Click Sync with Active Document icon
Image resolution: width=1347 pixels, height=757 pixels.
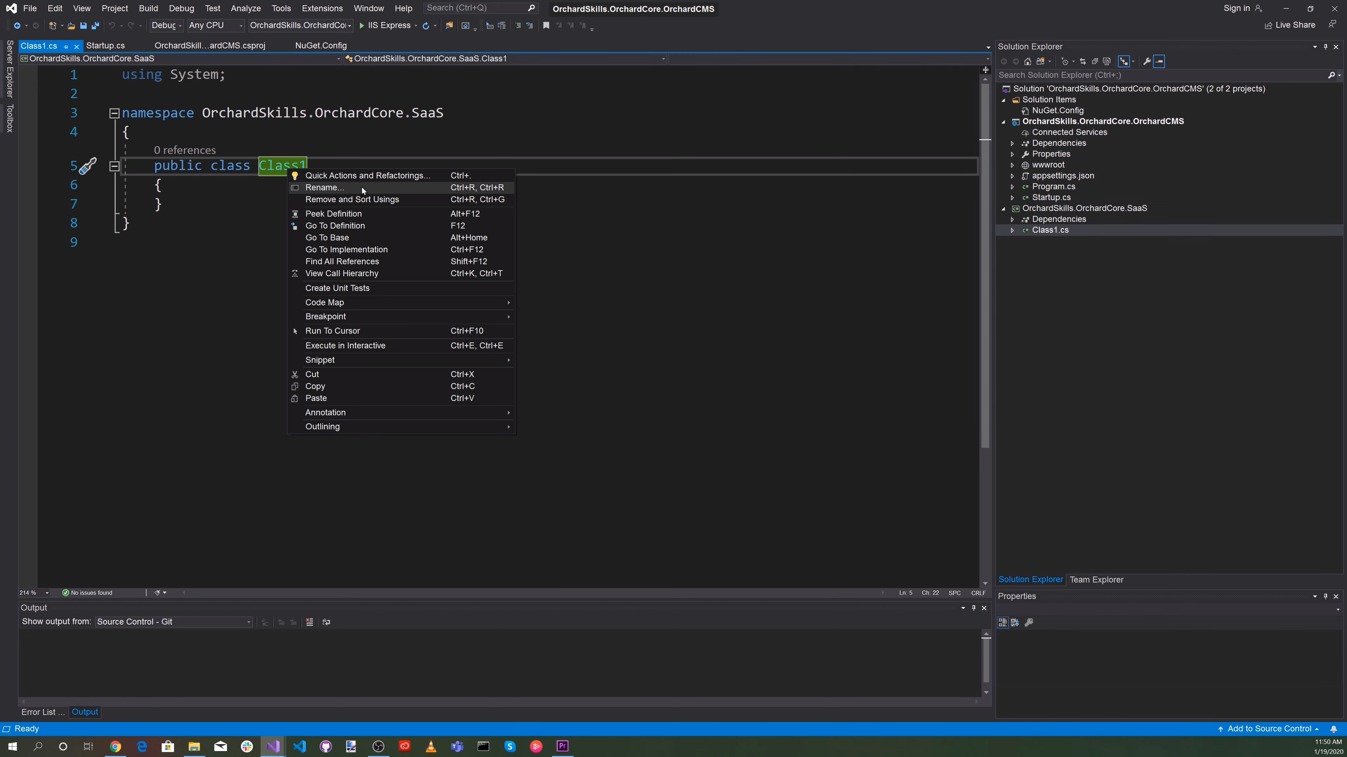(1083, 62)
